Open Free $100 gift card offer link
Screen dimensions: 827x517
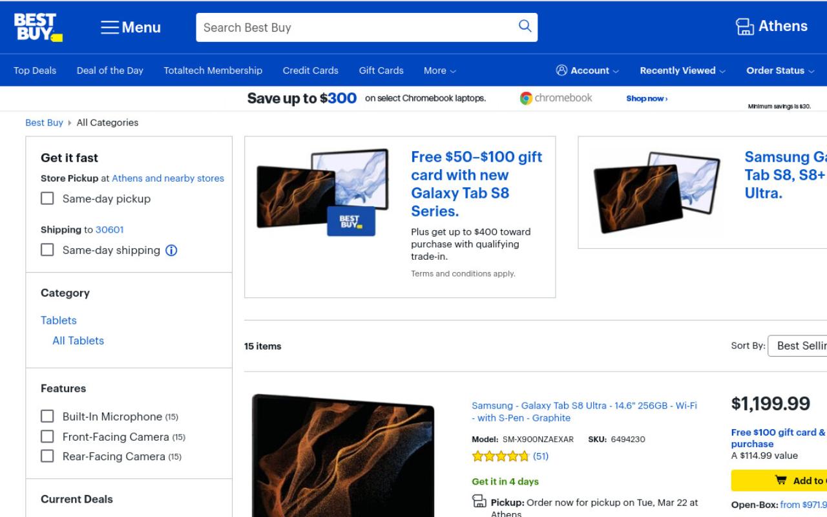pyautogui.click(x=779, y=438)
